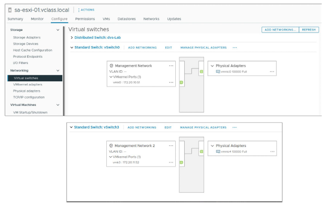
Task: Select Protocol Endpoints
Action: pyautogui.click(x=28, y=57)
